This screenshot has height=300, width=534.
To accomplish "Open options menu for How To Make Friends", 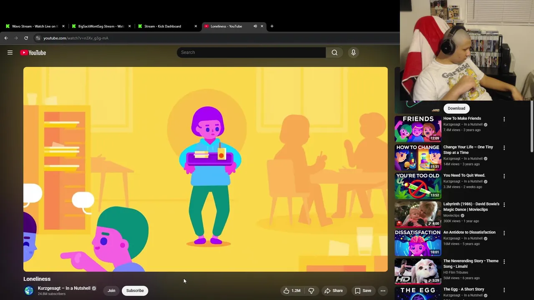I will (x=504, y=119).
